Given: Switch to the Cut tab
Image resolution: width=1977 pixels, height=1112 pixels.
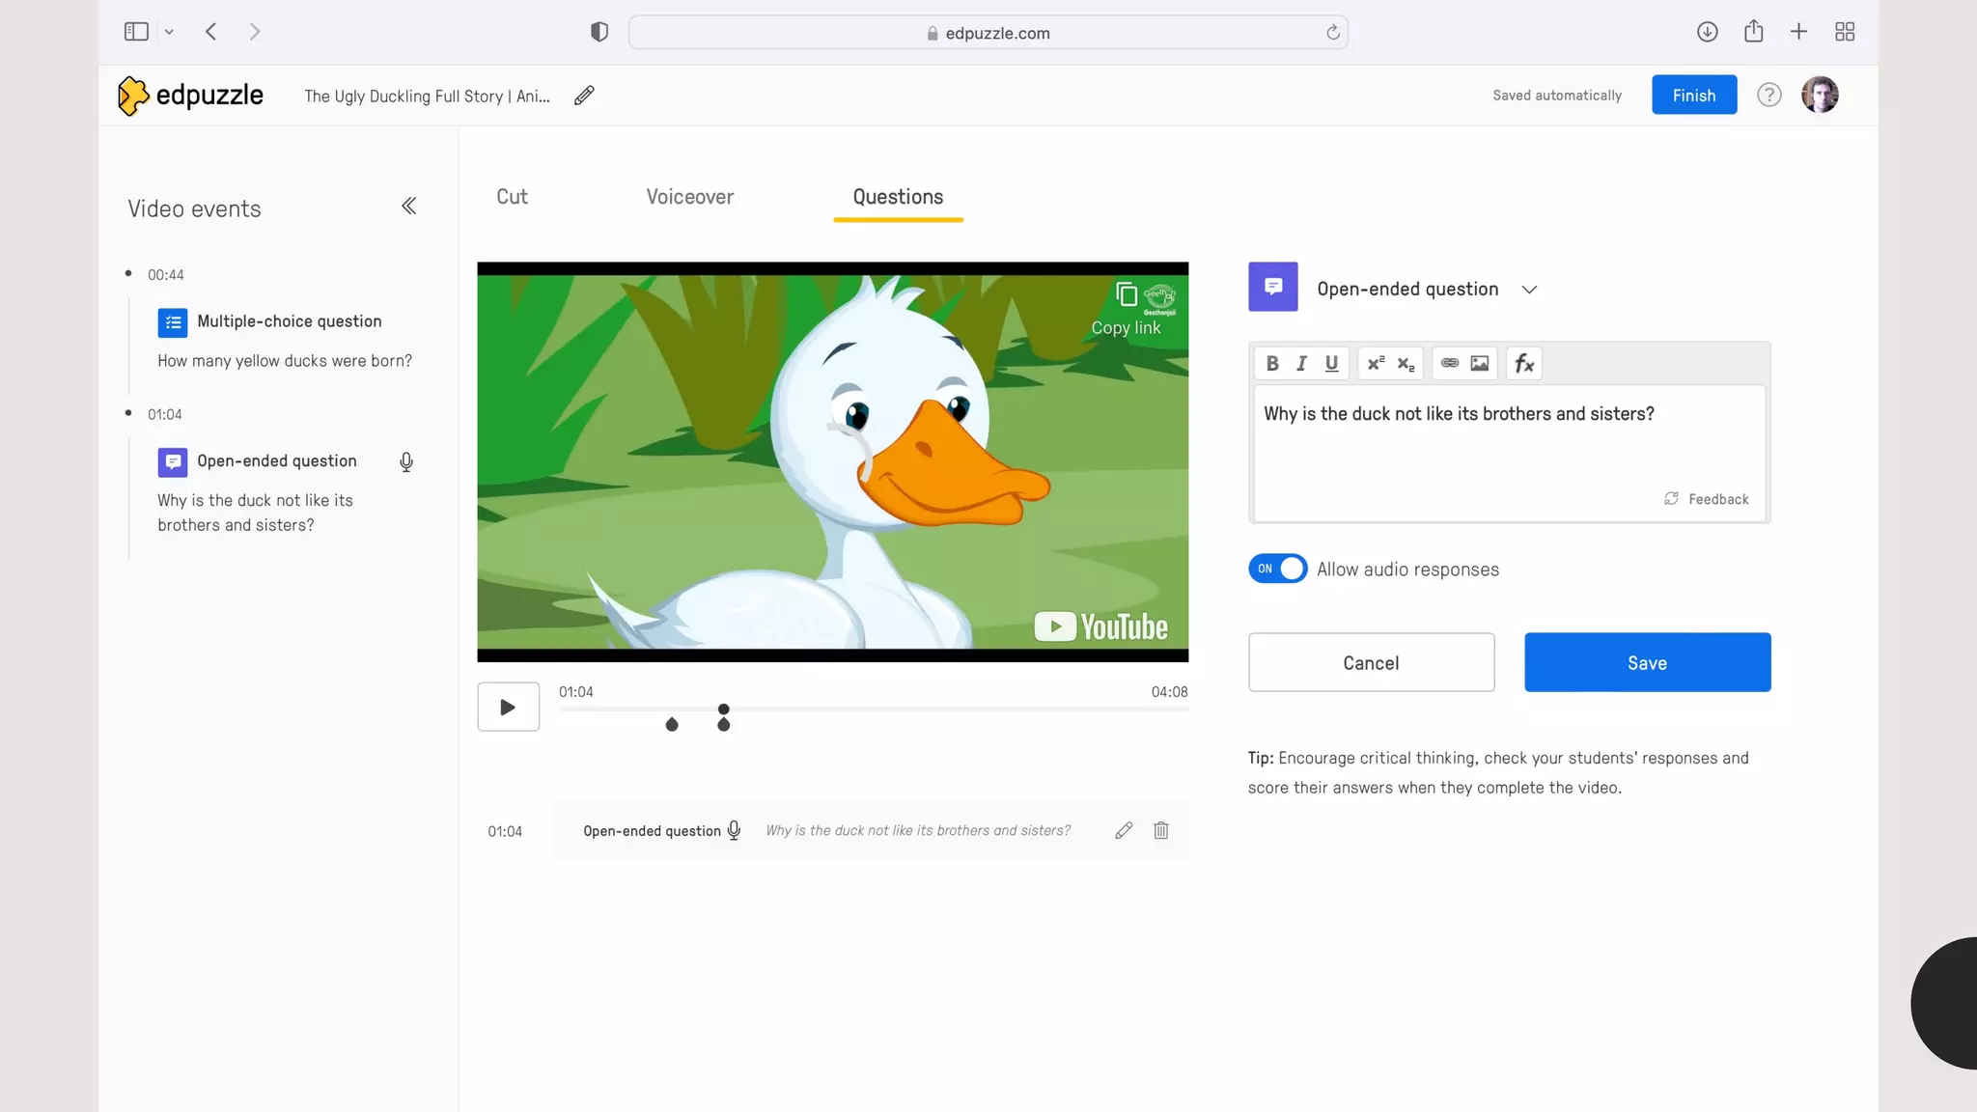Looking at the screenshot, I should pos(512,197).
